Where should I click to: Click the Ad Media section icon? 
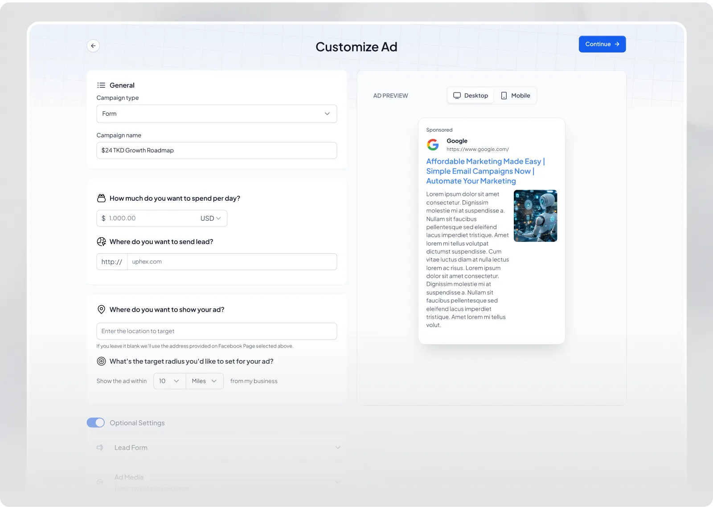[100, 482]
